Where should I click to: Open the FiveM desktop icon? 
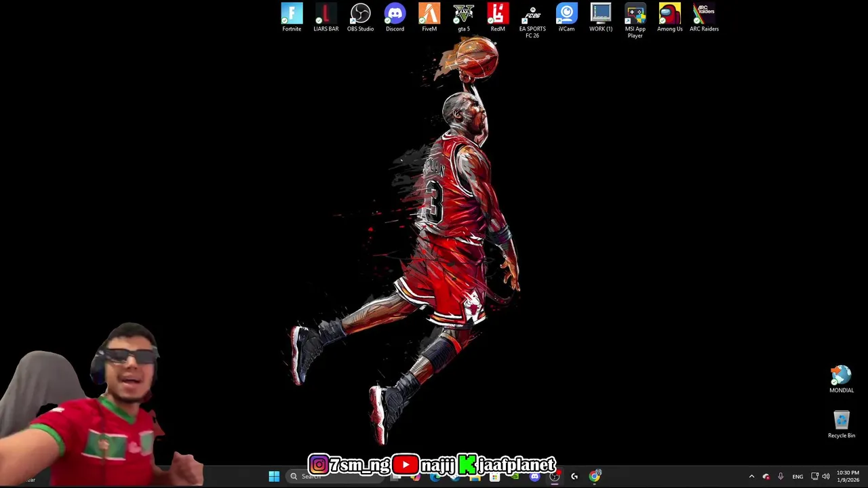[x=429, y=18]
